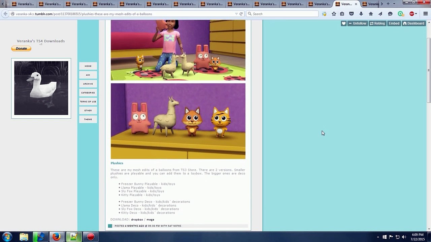Click the teal square post icon
Viewport: 431px width, 242px height.
coord(110,226)
